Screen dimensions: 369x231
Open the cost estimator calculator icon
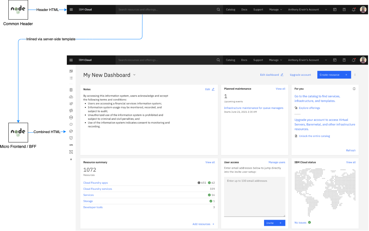click(344, 60)
